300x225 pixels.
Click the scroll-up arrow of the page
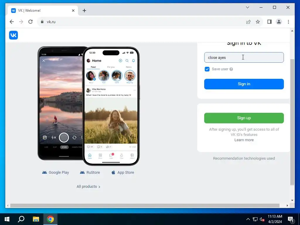tap(292, 31)
